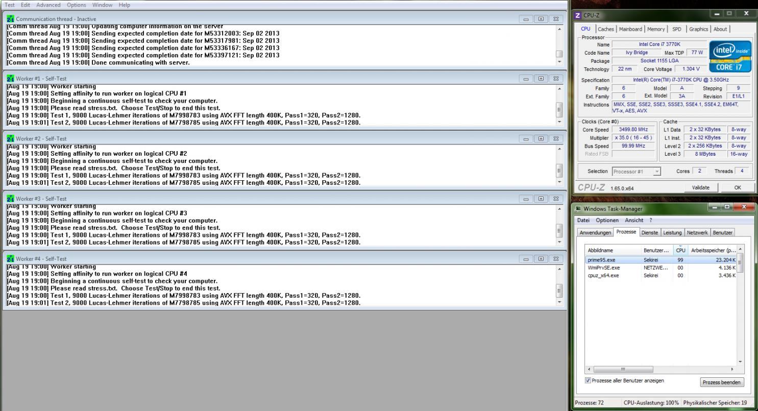Viewport: 758px width, 411px height.
Task: Switch to the Netzwerk tab
Action: click(x=697, y=233)
